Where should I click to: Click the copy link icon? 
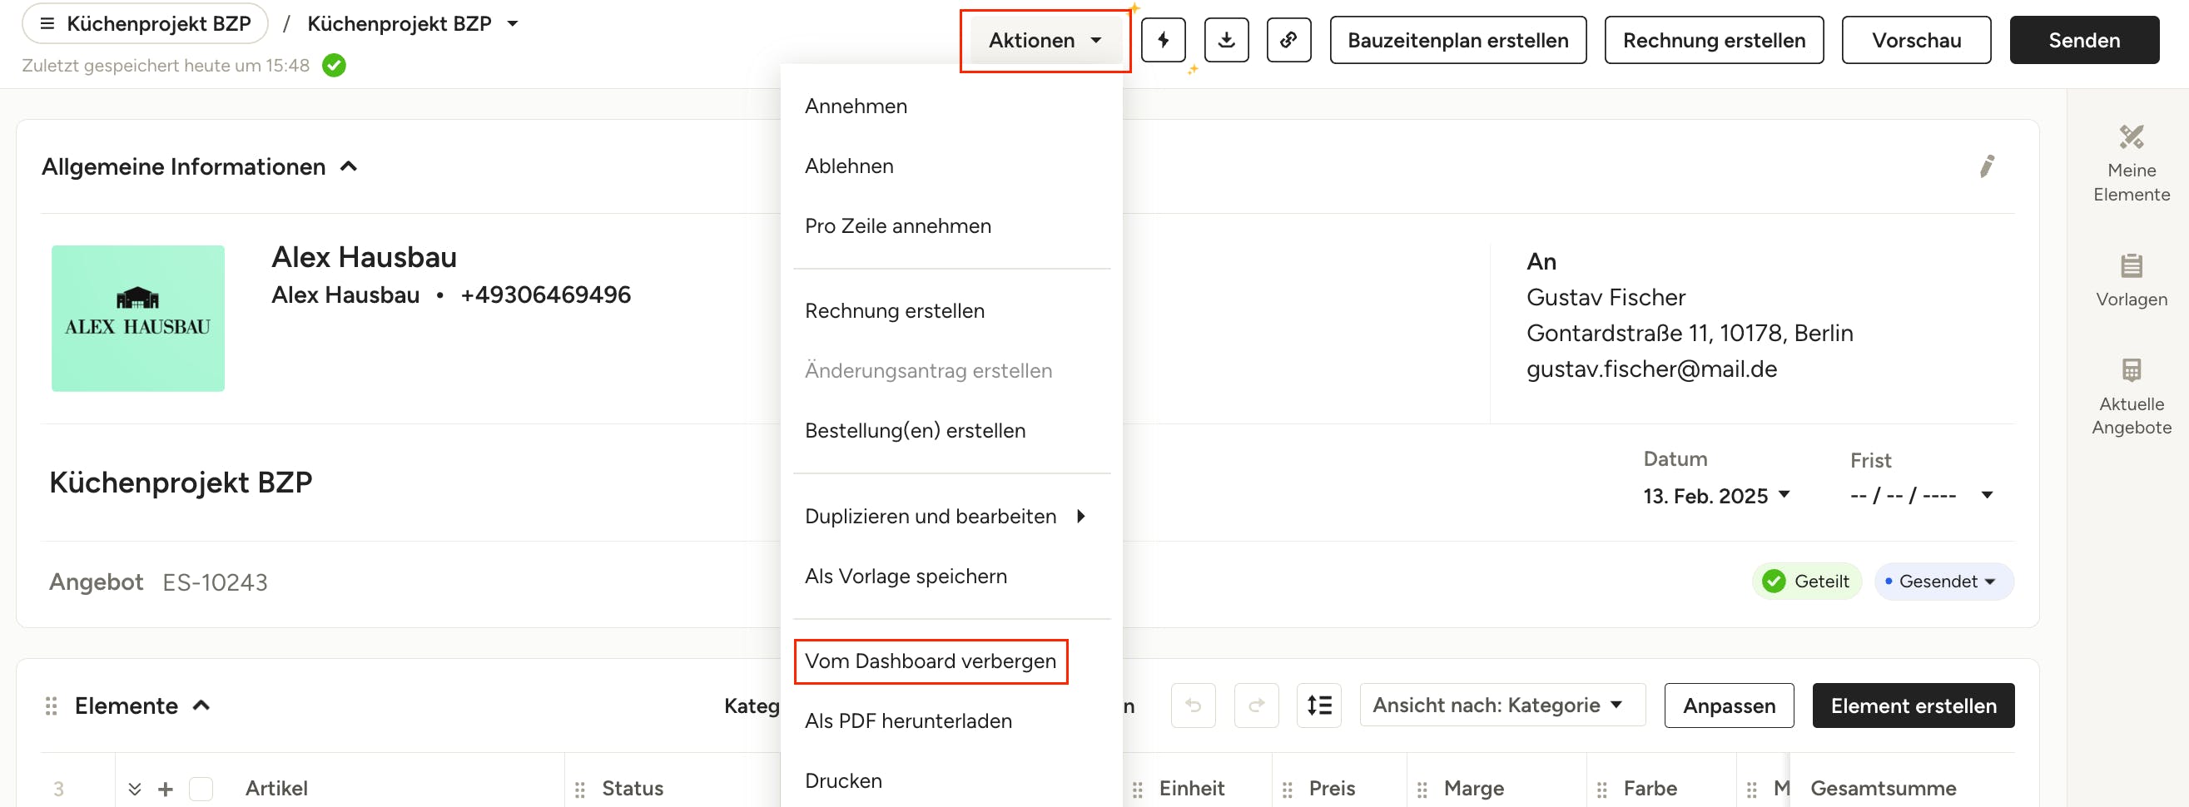point(1288,40)
